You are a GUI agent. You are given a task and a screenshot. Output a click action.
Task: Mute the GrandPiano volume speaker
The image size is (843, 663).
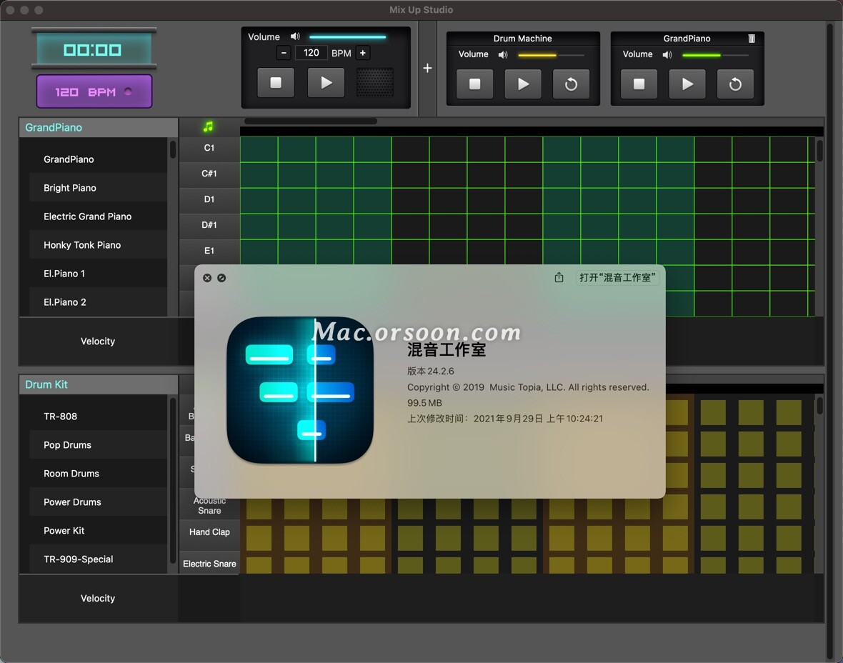(667, 55)
